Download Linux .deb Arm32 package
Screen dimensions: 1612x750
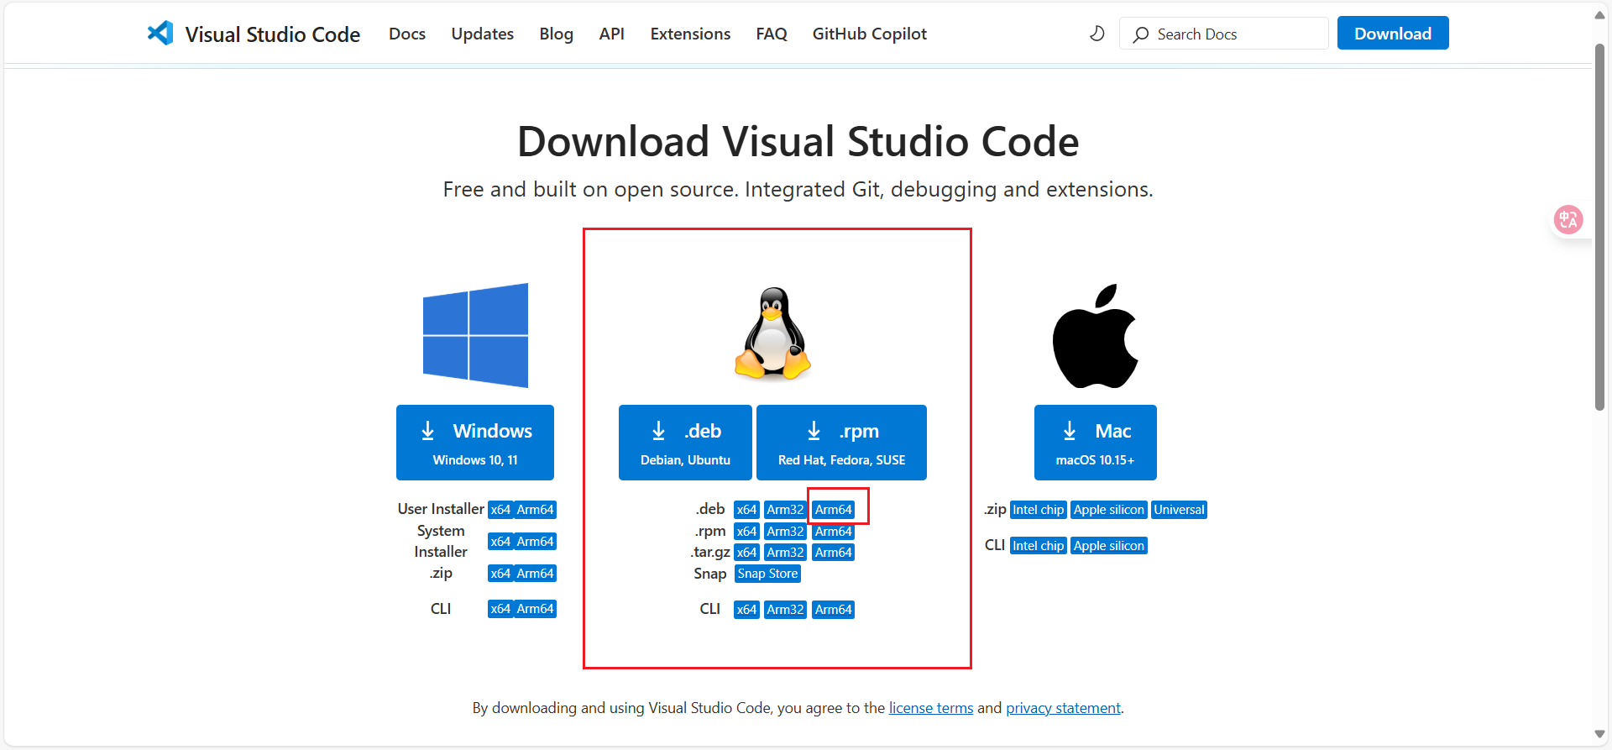785,510
